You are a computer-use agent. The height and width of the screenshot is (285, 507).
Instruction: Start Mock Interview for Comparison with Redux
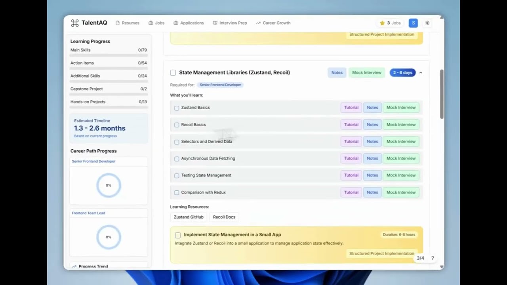(x=401, y=192)
